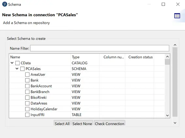This screenshot has width=185, height=138.
Task: Click outer panel scroll up arrow
Action: pos(175,45)
